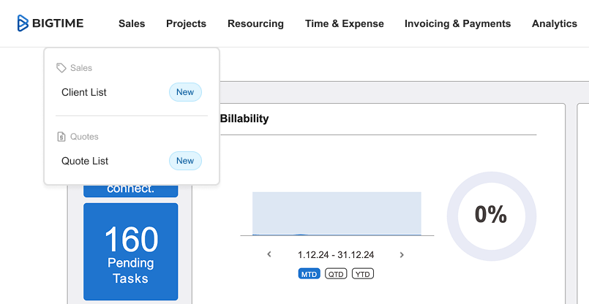Select the MTD period toggle
The height and width of the screenshot is (304, 589).
coord(309,274)
